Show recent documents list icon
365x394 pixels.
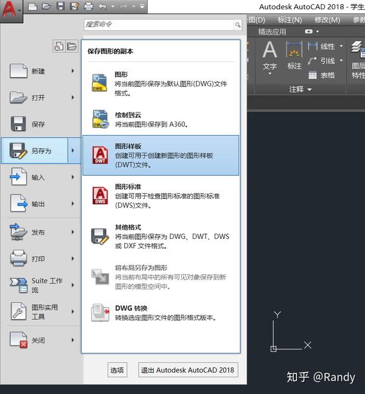pyautogui.click(x=59, y=46)
